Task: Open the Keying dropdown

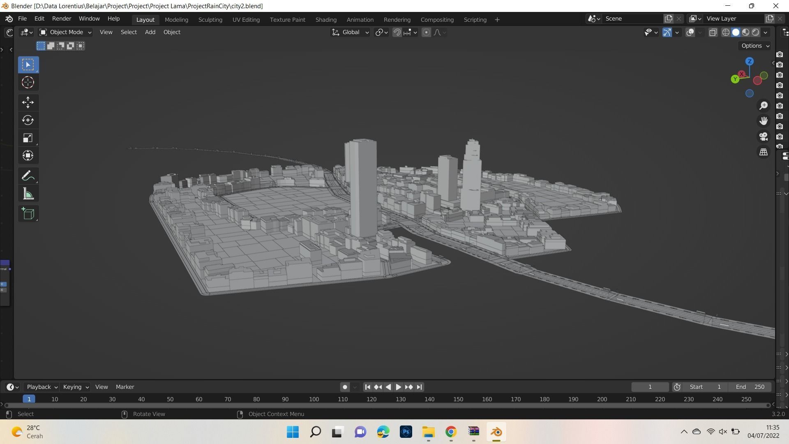Action: (x=76, y=387)
